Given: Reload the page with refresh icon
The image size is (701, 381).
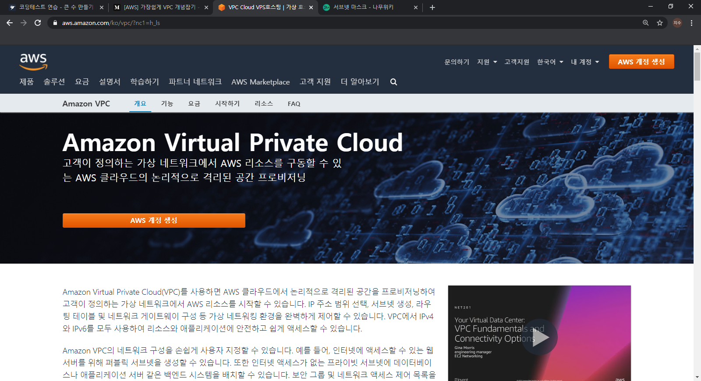Looking at the screenshot, I should click(38, 23).
